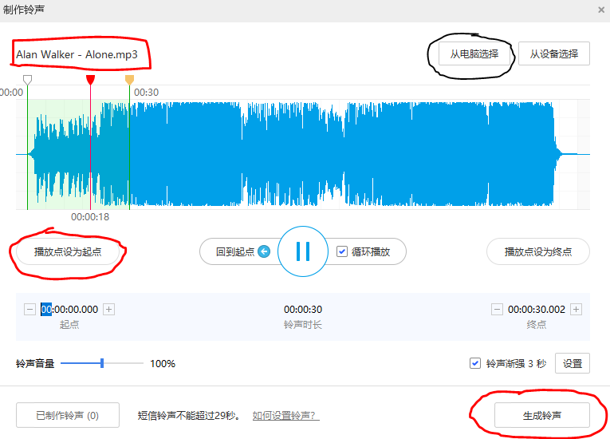
Task: Close the 制作铃声 dialog
Action: 601,10
